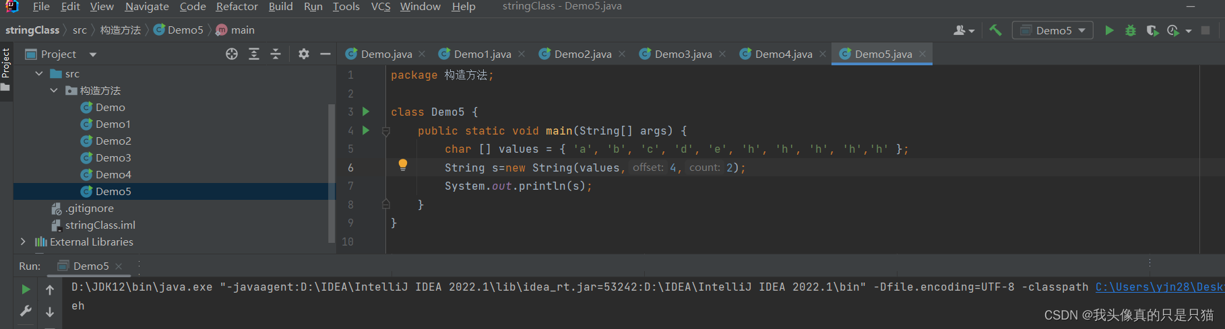The image size is (1225, 329).
Task: Open Demo5 run configuration dropdown
Action: click(x=1053, y=30)
